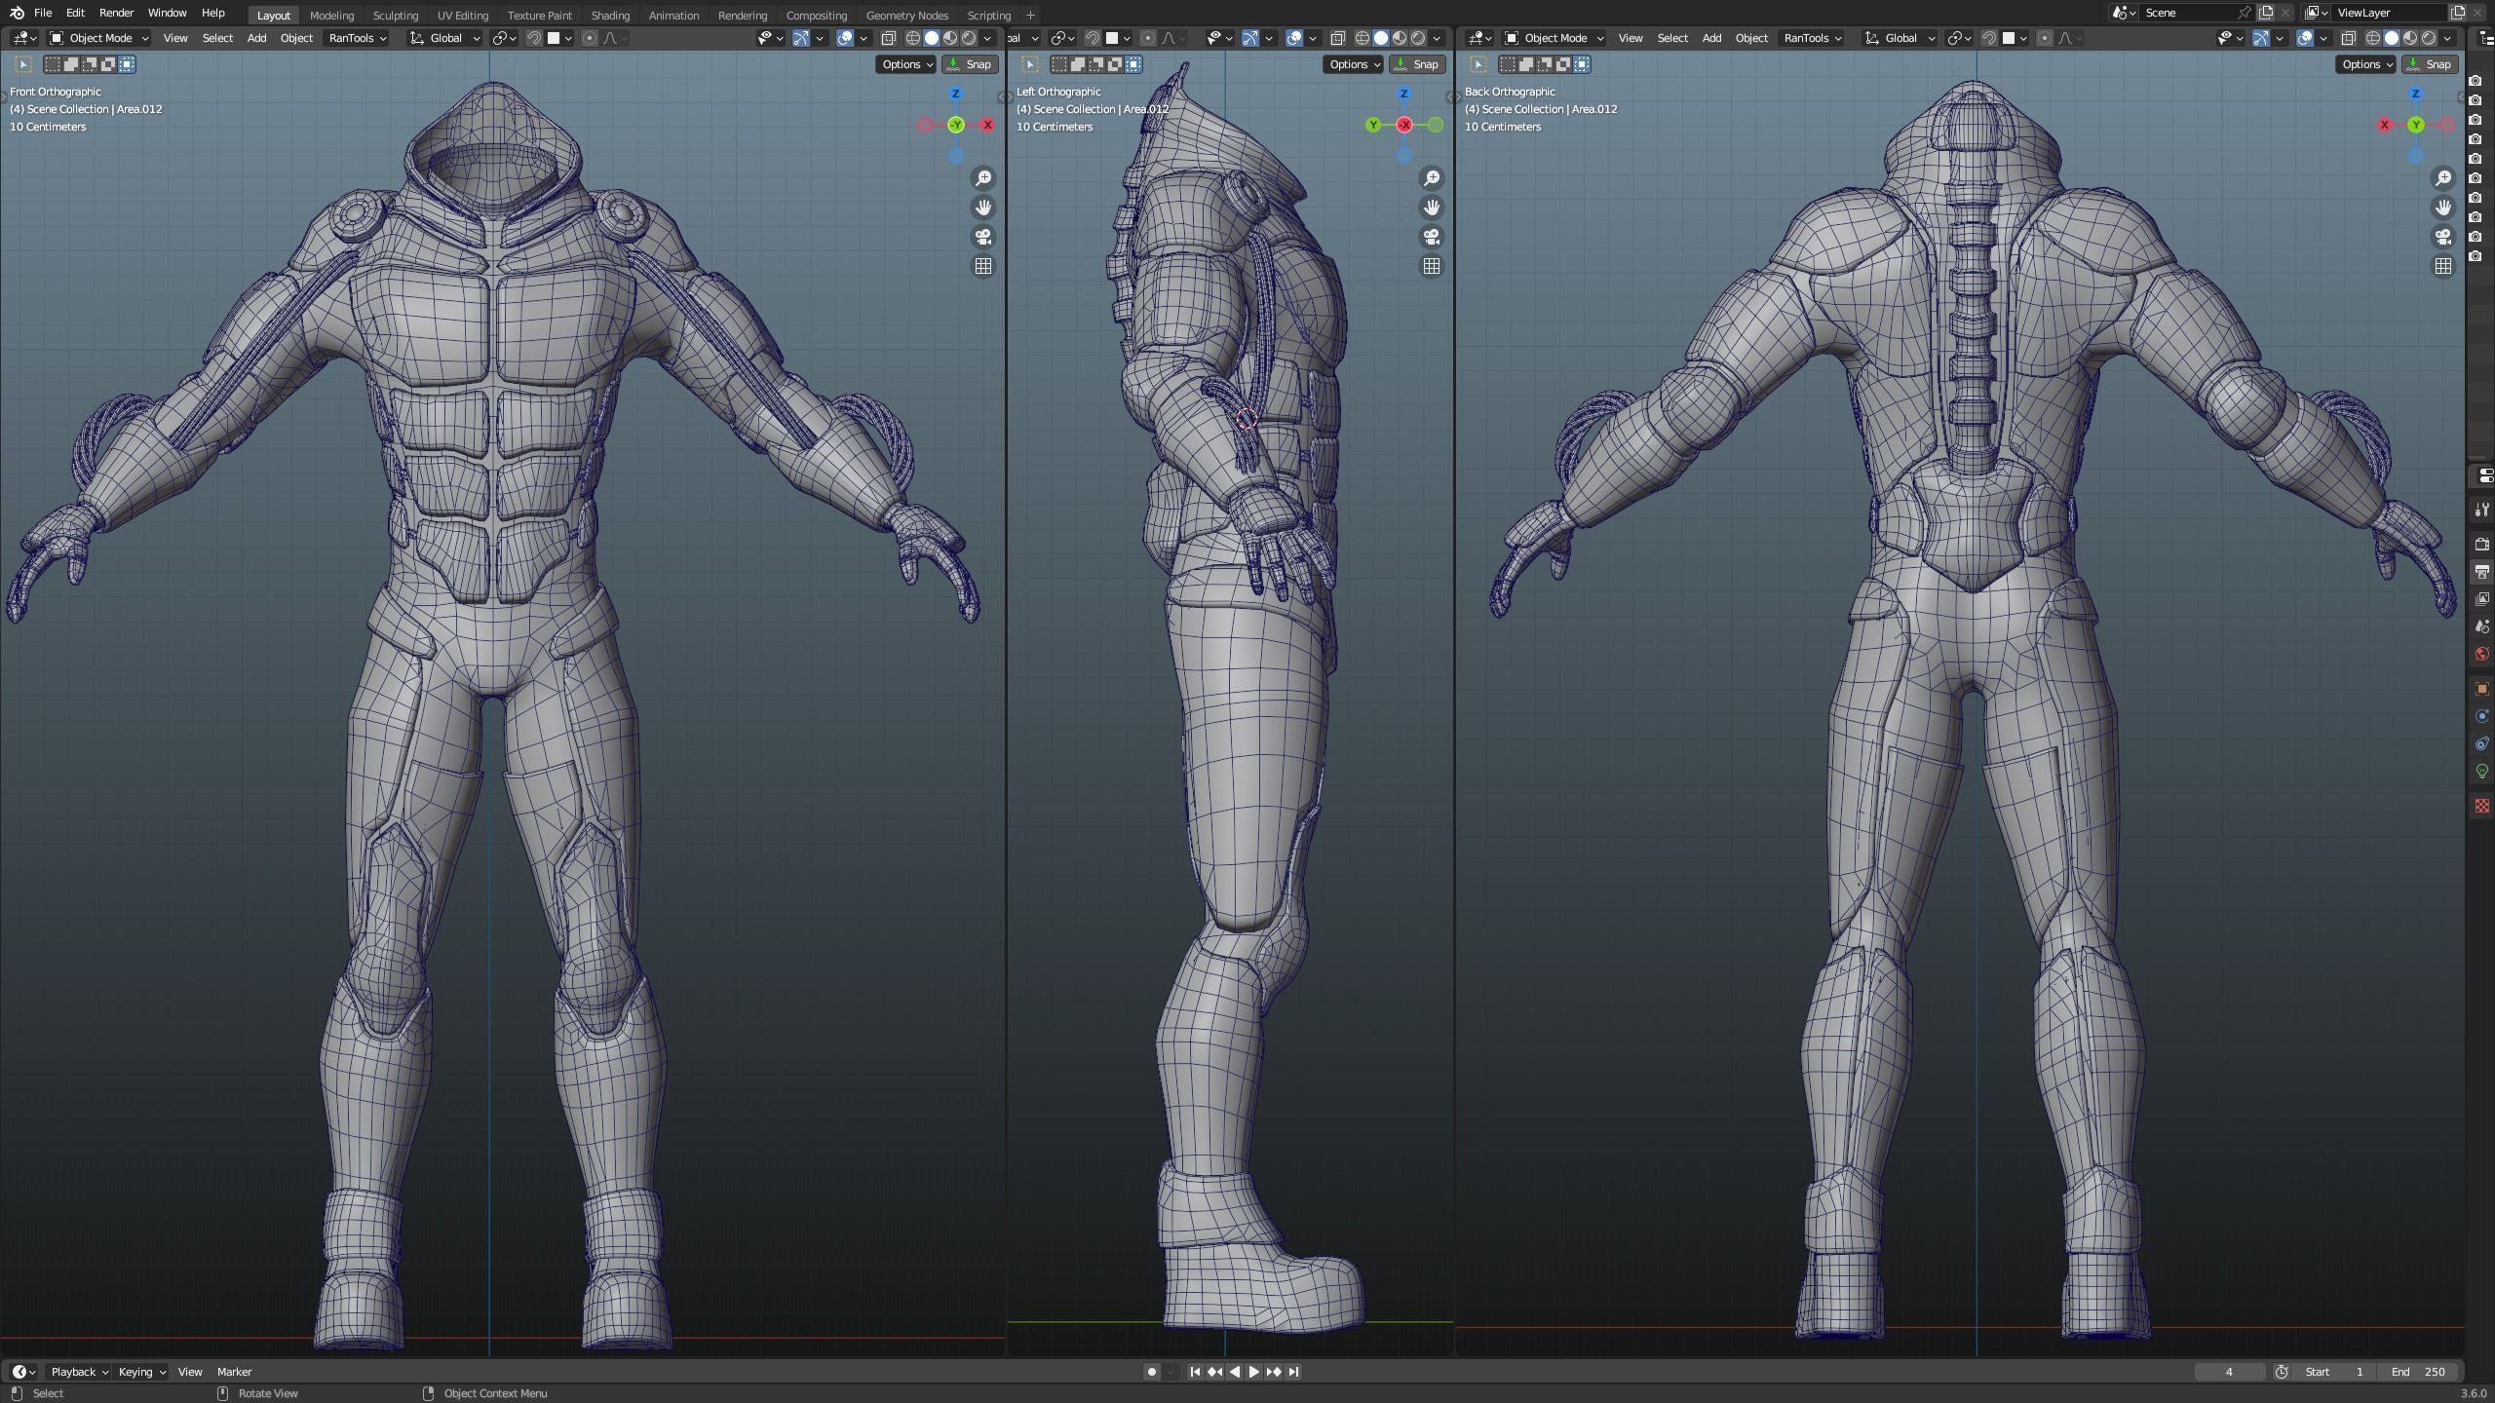Toggle proportional editing in Front viewport header
The width and height of the screenshot is (2495, 1403).
589,38
